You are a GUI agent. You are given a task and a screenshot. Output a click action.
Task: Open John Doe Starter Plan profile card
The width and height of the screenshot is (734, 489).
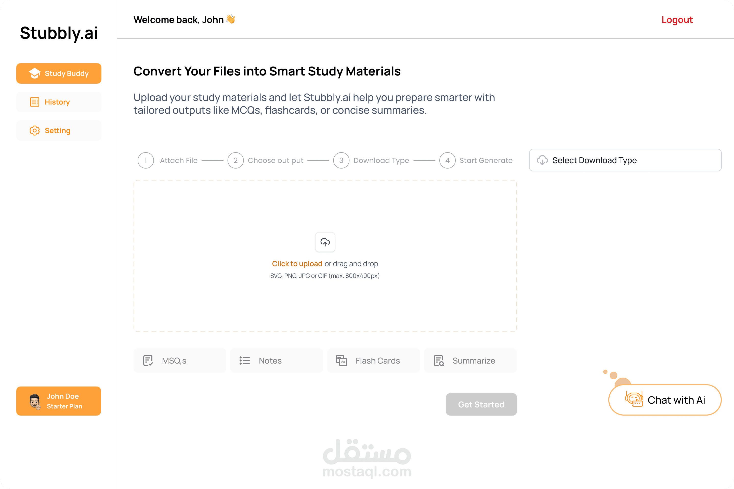tap(59, 401)
